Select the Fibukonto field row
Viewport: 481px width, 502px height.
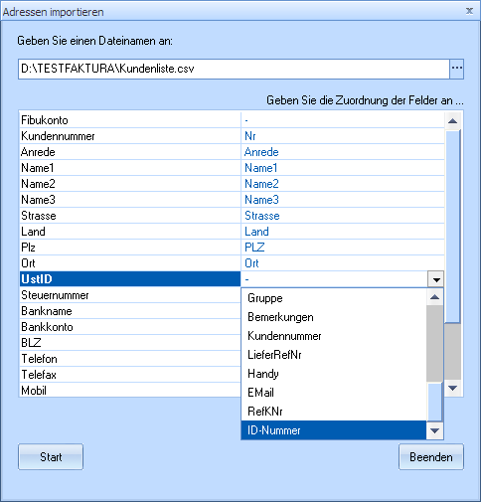click(x=130, y=120)
